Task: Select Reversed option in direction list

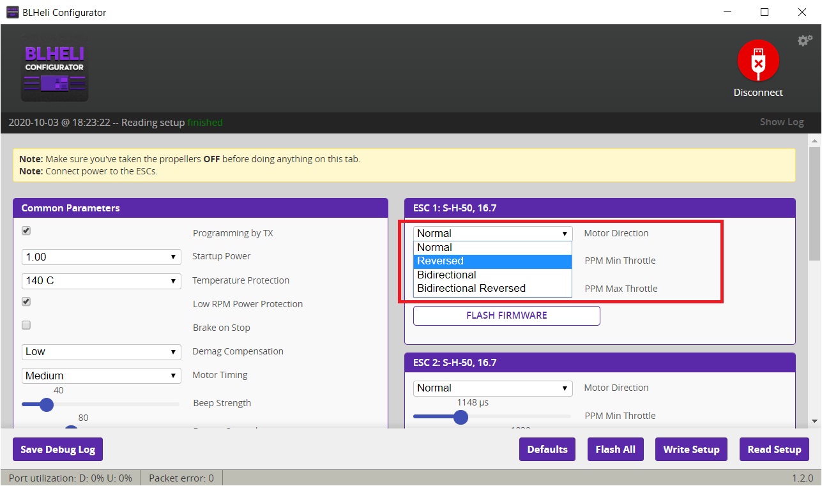Action: pyautogui.click(x=492, y=261)
